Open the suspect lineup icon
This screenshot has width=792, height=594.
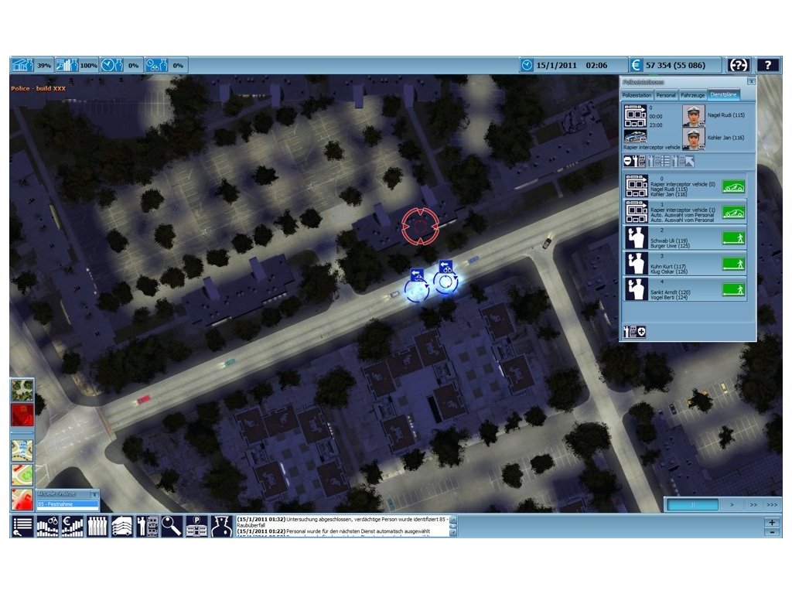(97, 526)
